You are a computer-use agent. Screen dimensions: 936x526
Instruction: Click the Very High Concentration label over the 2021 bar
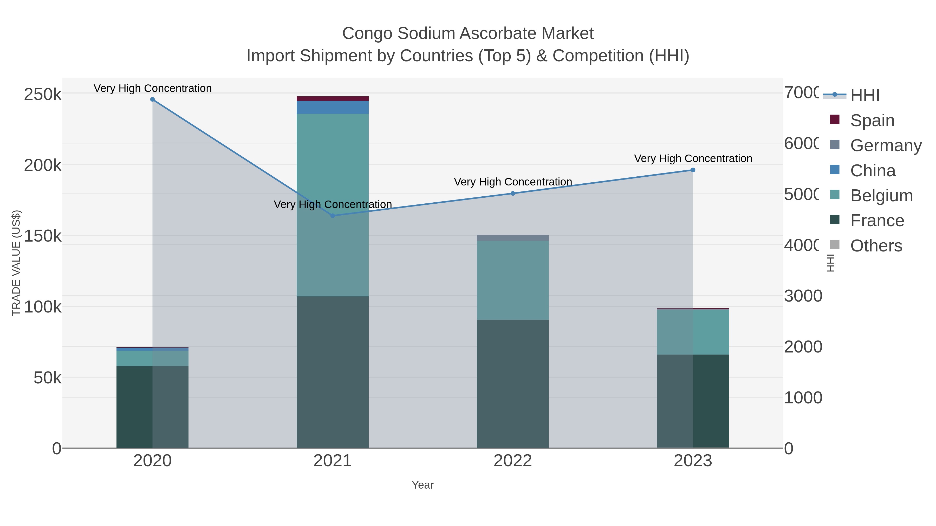pos(333,204)
